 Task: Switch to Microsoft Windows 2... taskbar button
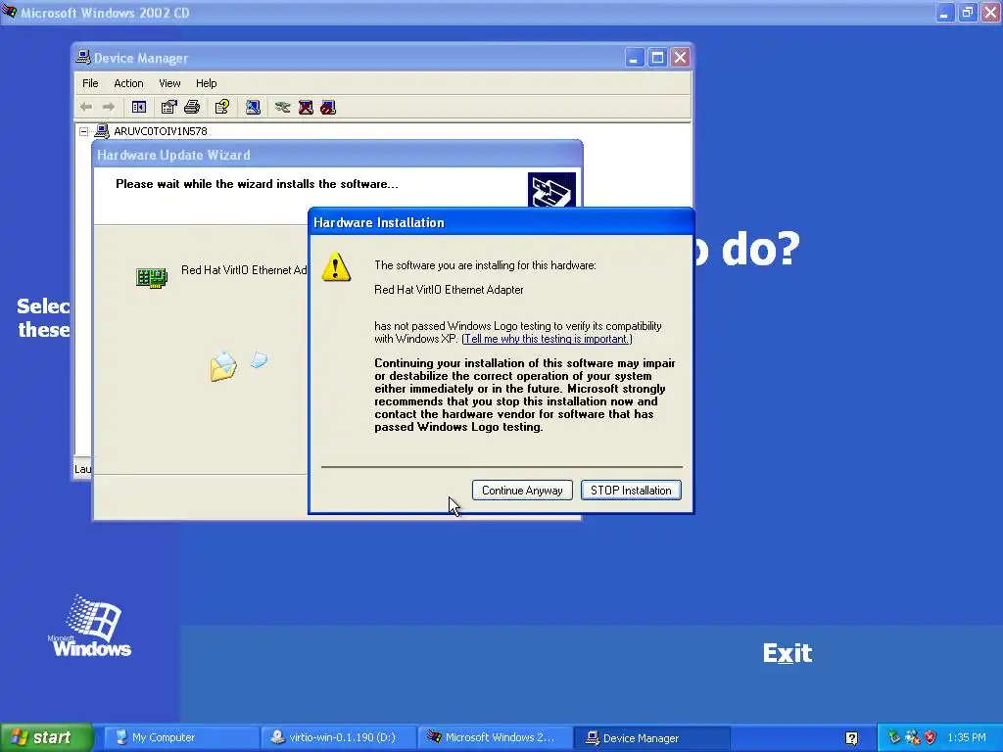point(496,737)
